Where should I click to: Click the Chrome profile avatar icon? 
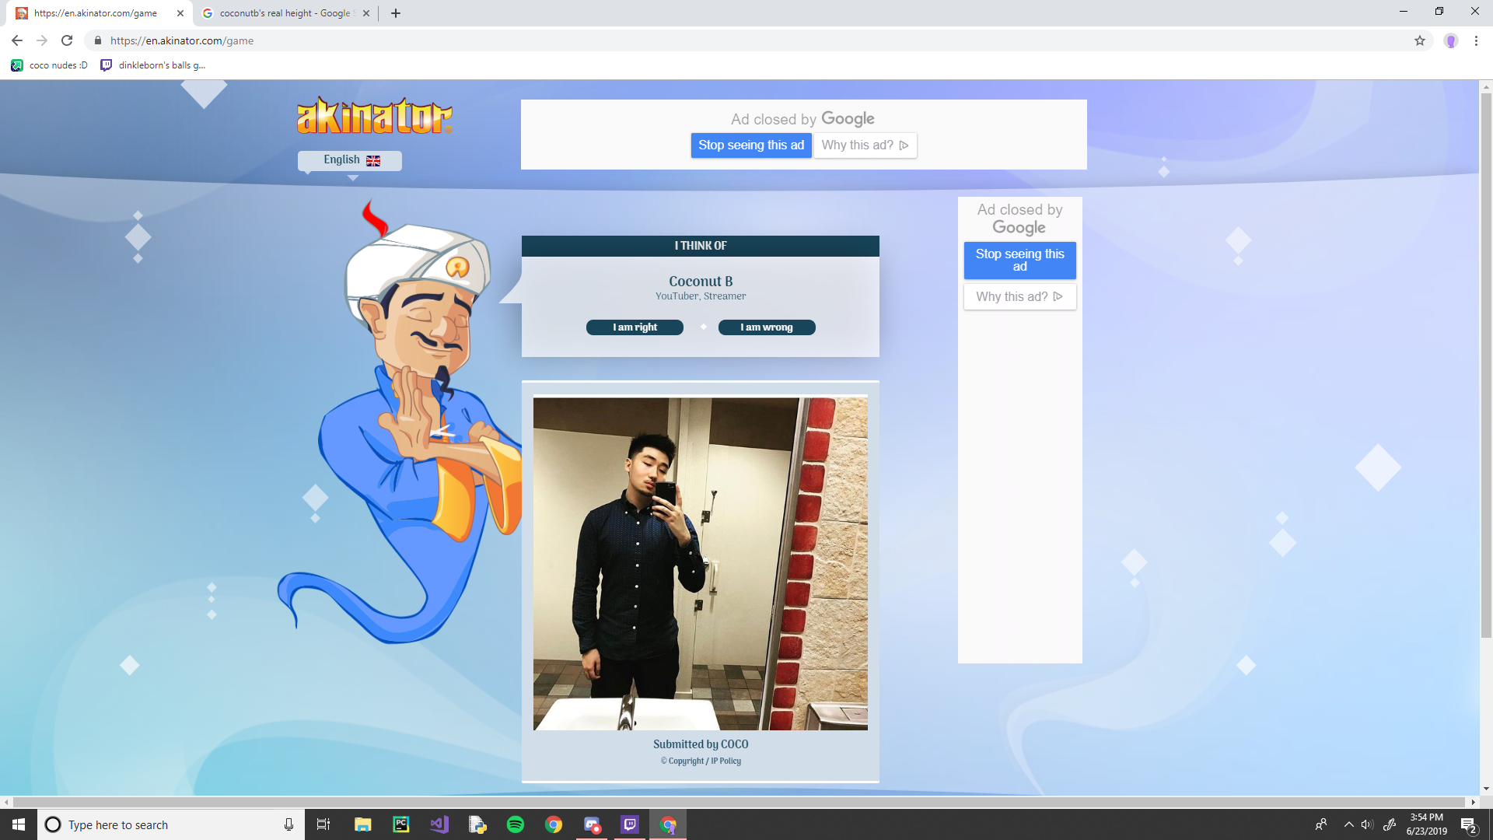[1451, 40]
